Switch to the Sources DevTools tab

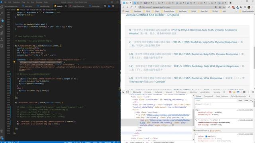click(x=169, y=92)
